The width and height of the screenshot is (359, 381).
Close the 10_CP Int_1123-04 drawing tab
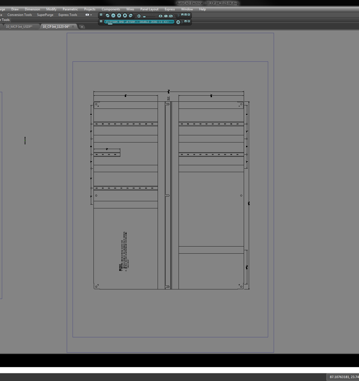73,26
